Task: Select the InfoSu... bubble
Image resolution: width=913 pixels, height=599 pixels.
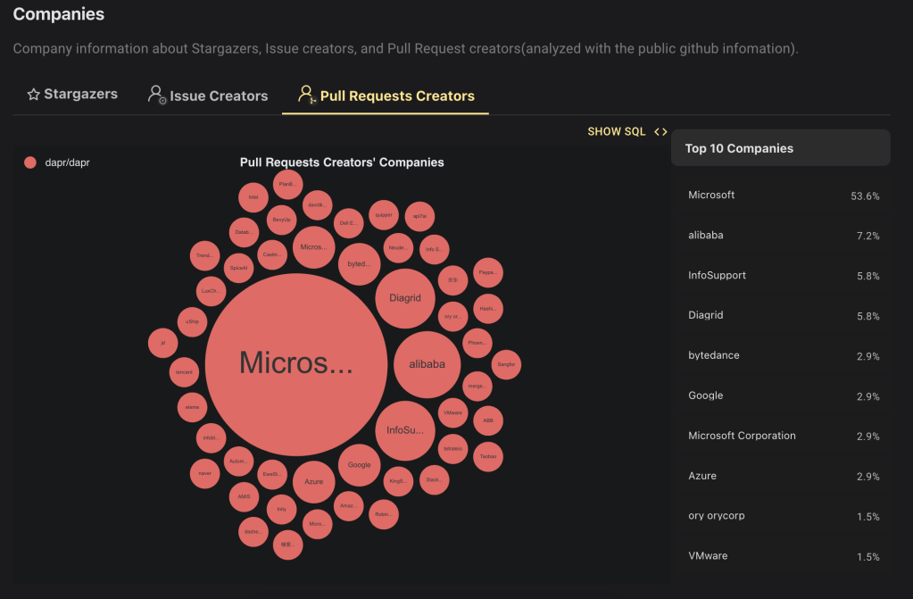Action: (x=404, y=430)
